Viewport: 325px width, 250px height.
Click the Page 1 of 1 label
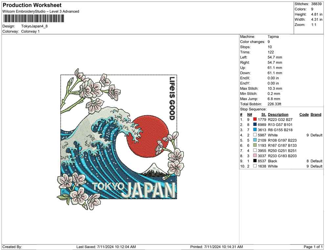313,247
